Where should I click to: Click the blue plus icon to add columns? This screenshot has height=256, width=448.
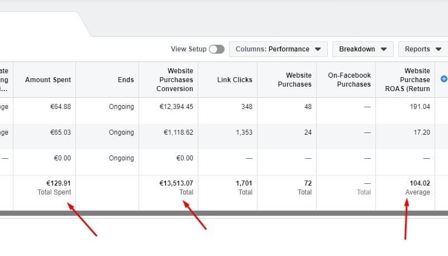[444, 79]
